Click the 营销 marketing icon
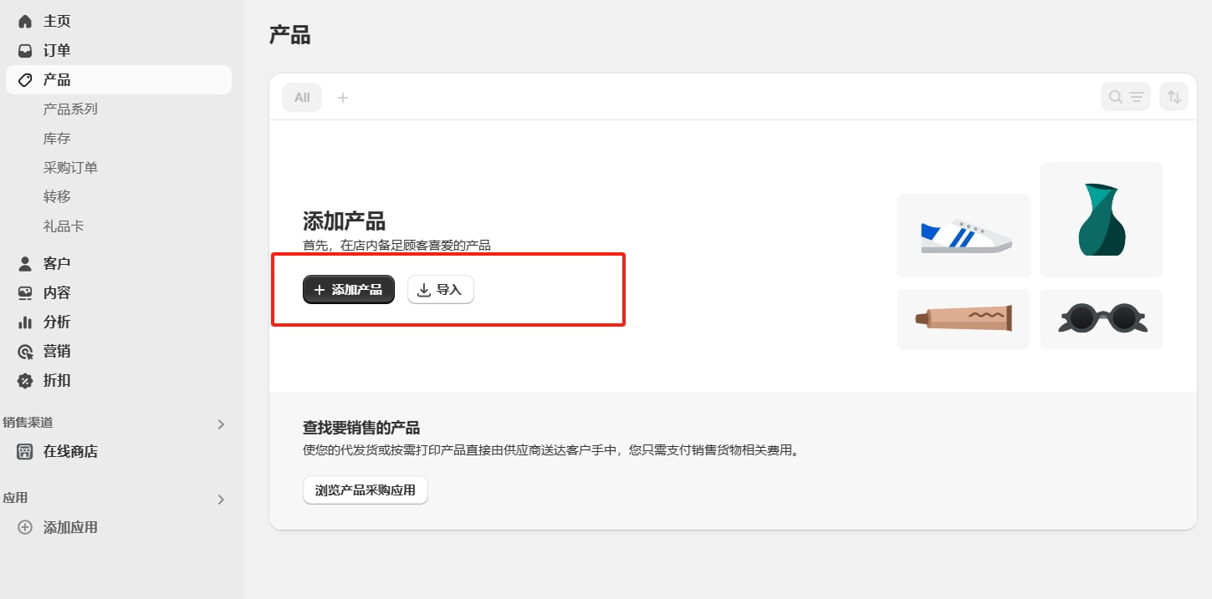The width and height of the screenshot is (1212, 599). click(x=24, y=351)
